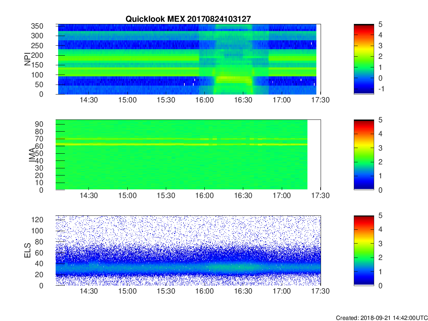Click the ELS spectrogram panel
The width and height of the screenshot is (428, 321).
pyautogui.click(x=188, y=250)
